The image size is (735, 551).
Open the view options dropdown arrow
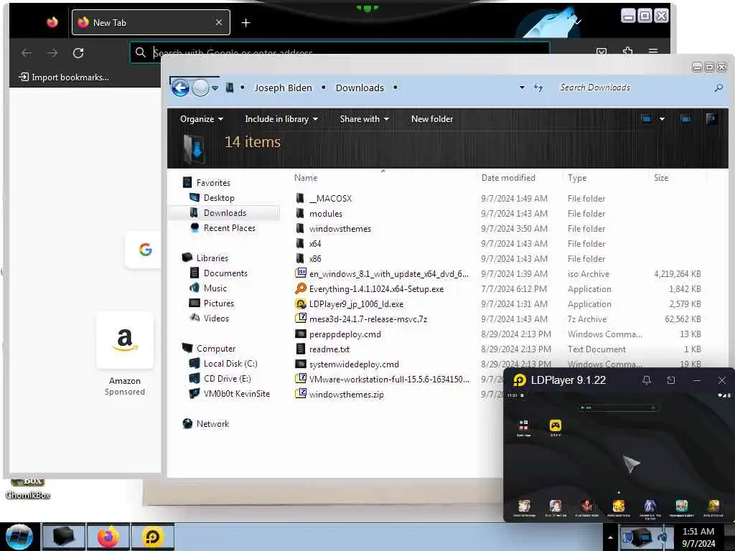(x=662, y=119)
